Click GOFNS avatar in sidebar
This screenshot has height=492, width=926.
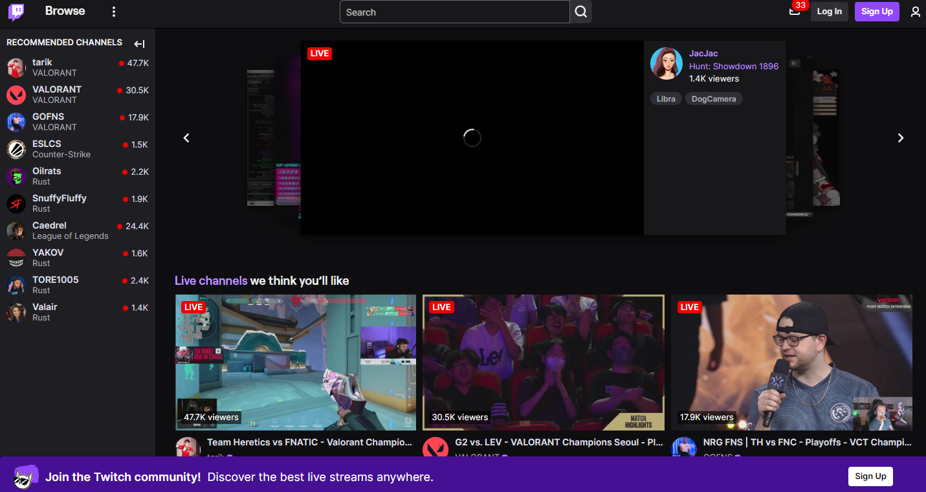point(16,122)
